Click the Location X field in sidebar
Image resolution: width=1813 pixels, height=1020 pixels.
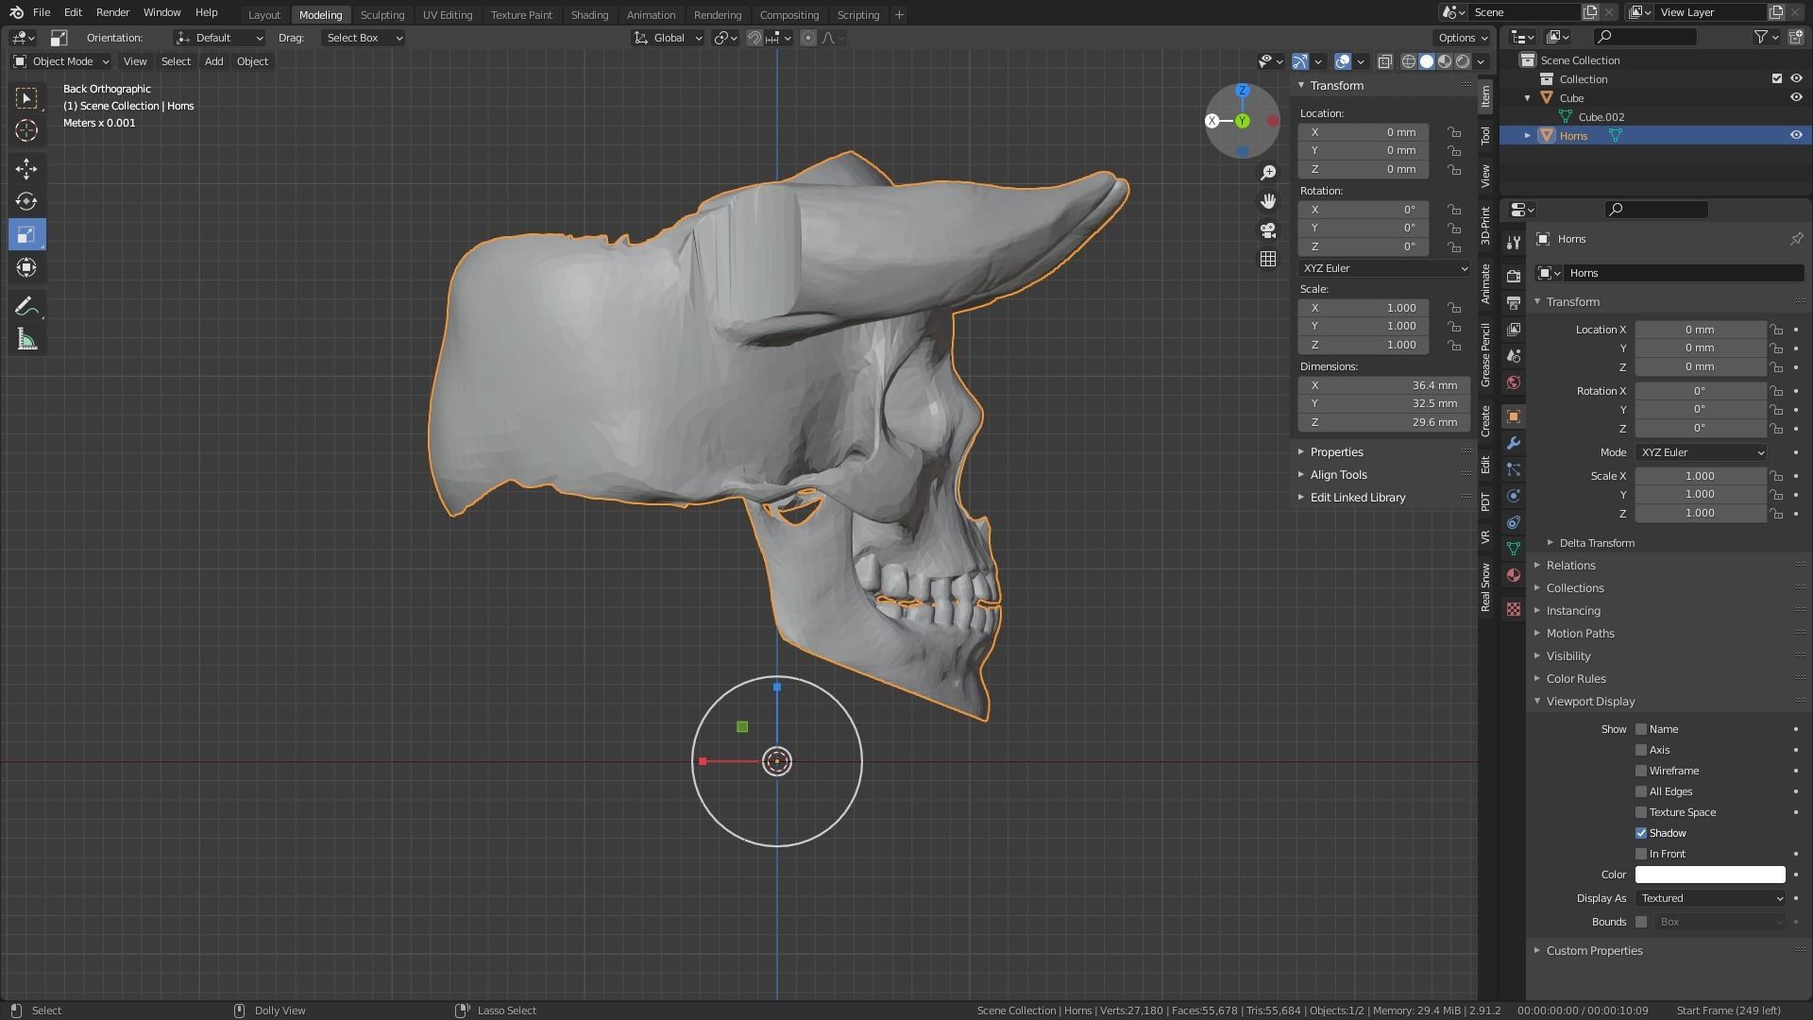[1363, 132]
